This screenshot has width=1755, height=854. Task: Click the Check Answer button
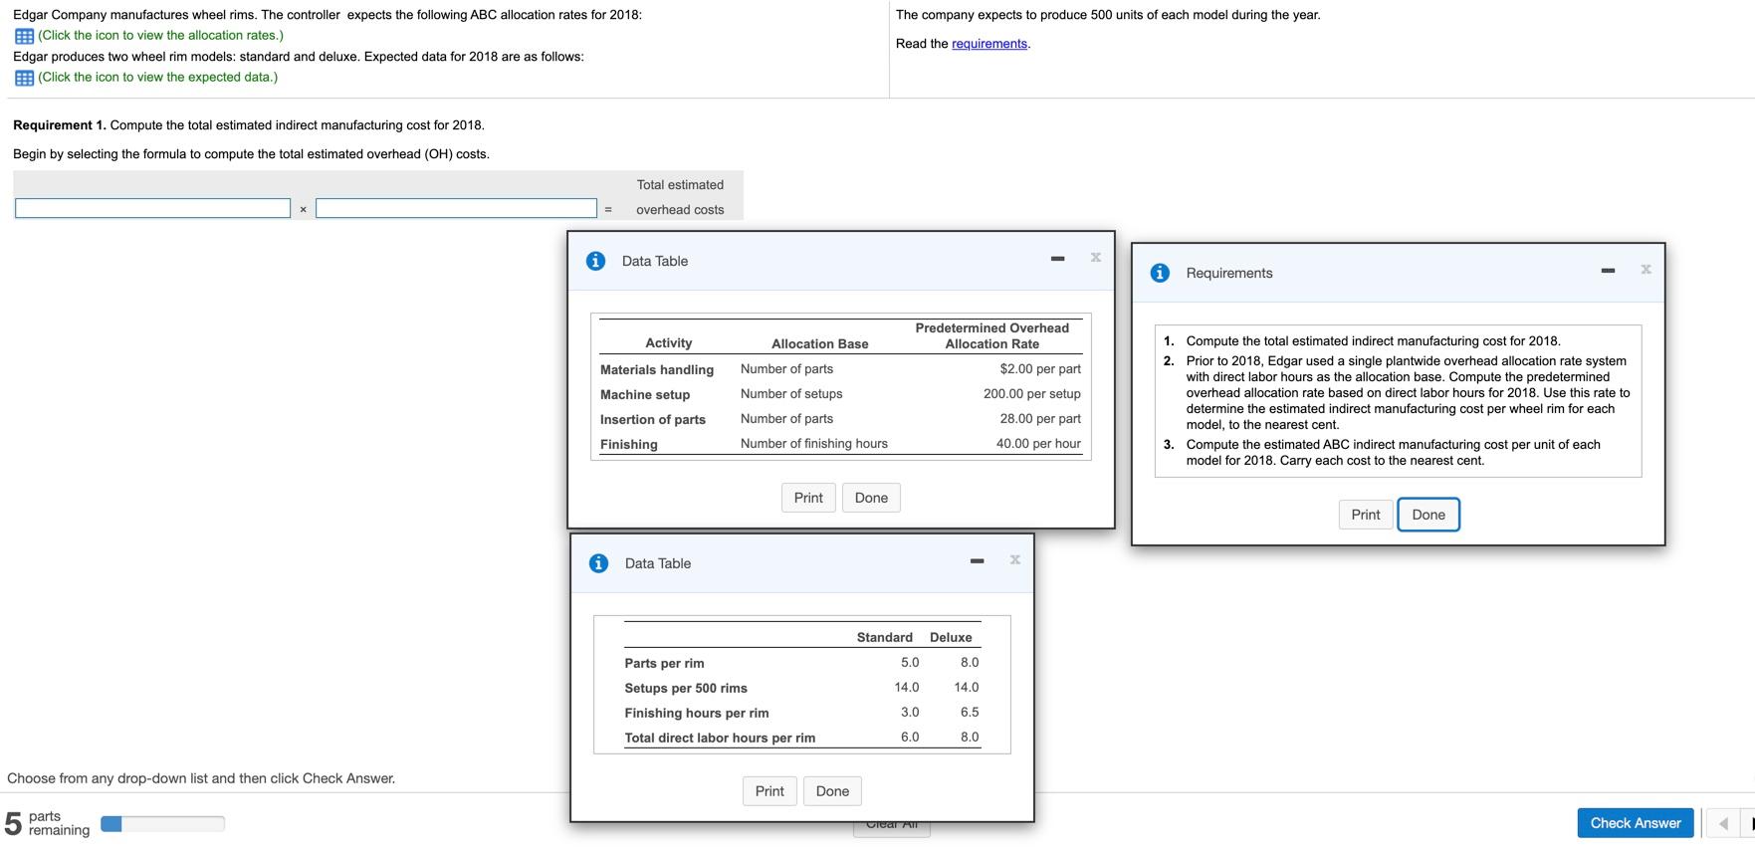coord(1636,823)
